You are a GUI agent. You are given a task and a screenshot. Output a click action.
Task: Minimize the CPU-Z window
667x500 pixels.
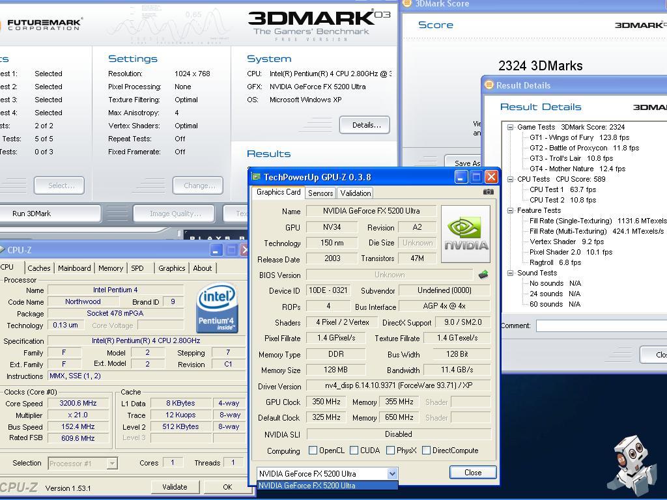[216, 250]
